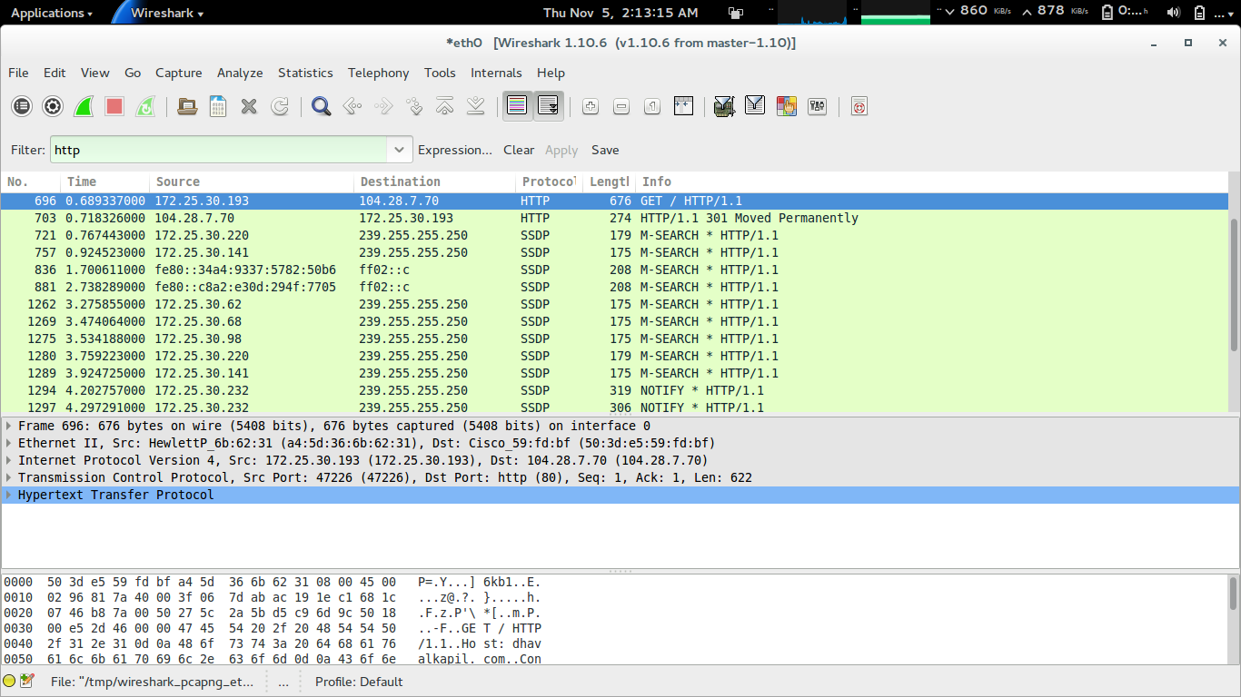The height and width of the screenshot is (697, 1241).
Task: Restart the running live capture
Action: (x=145, y=106)
